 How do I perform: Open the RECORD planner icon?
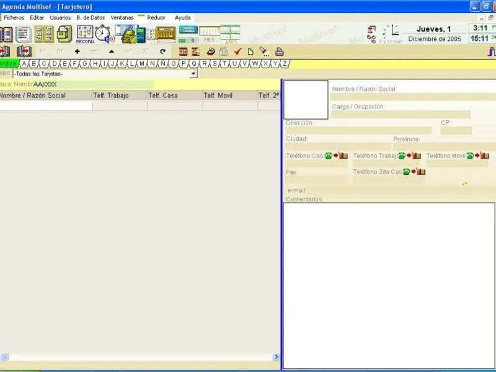[x=85, y=34]
